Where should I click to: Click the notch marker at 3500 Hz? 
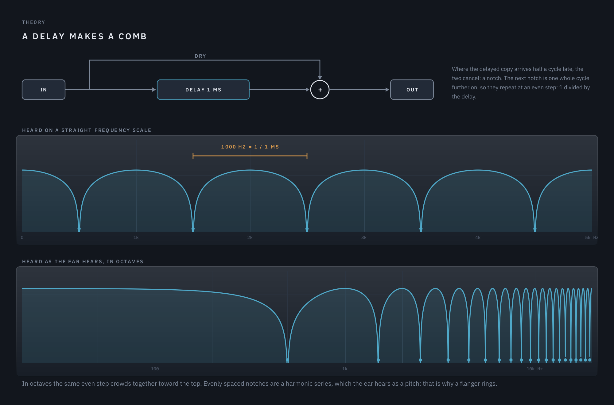tap(421, 229)
